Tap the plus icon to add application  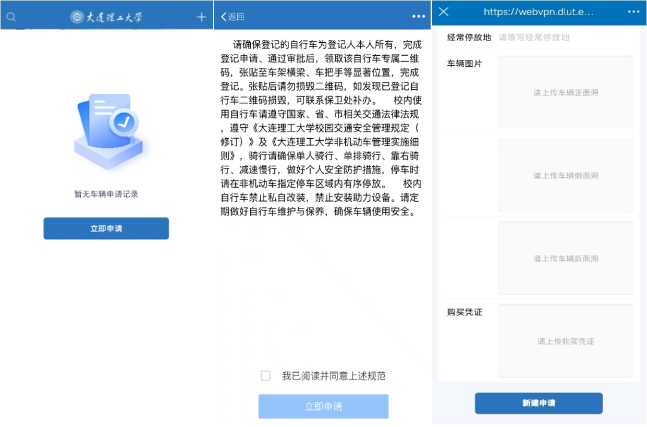tap(201, 17)
